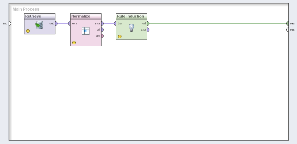Select the Normalize exa output port
Screen dimensions: 297x144
(102, 24)
